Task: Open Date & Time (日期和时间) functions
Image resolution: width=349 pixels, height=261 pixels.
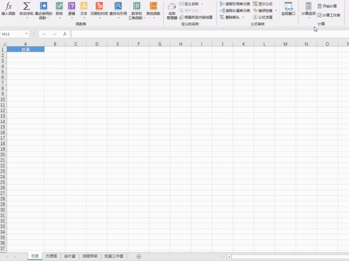Action: coord(99,10)
